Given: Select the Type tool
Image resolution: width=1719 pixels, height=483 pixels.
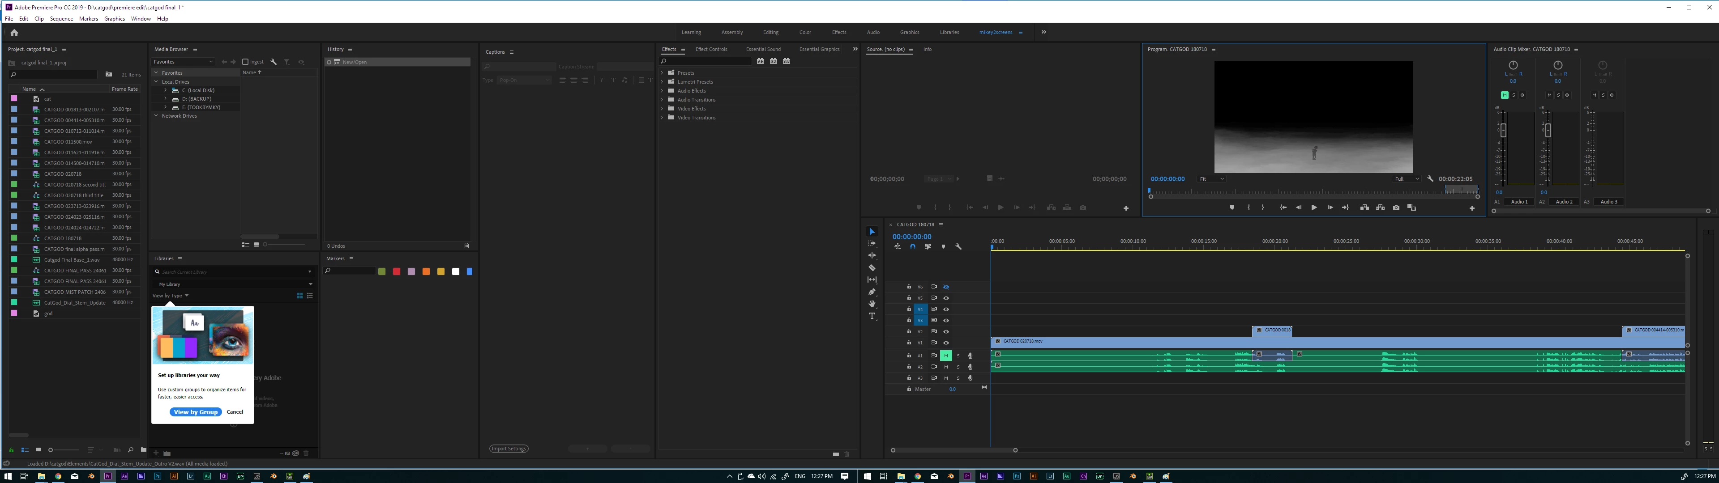Looking at the screenshot, I should pos(872,316).
